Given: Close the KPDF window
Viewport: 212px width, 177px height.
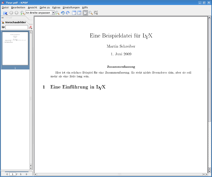Looking at the screenshot, I should point(209,3).
